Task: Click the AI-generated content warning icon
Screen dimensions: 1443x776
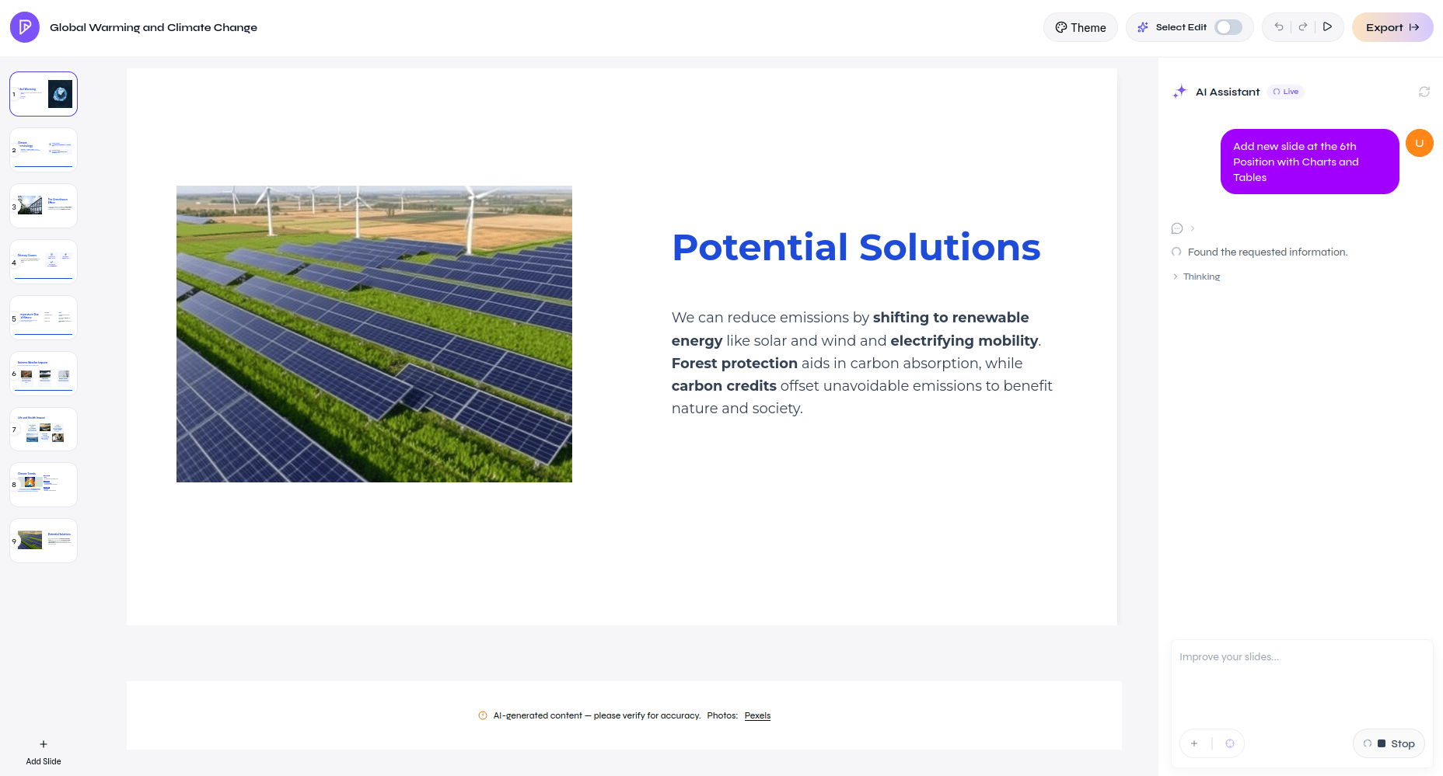Action: [x=483, y=715]
